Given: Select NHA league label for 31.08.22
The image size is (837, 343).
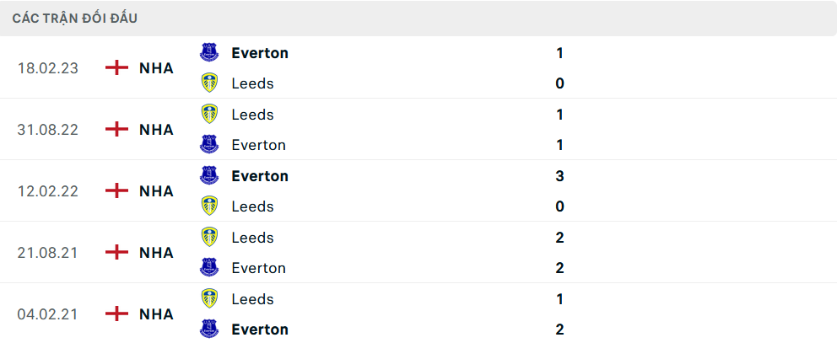Looking at the screenshot, I should 156,129.
